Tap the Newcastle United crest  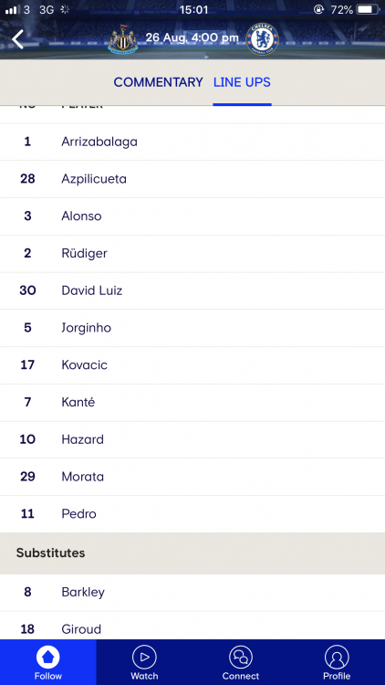tap(122, 39)
